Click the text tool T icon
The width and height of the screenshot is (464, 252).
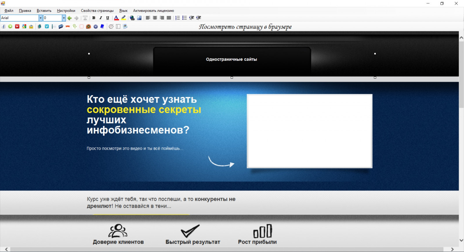(x=85, y=18)
